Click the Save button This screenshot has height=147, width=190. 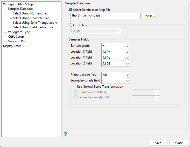tap(158, 143)
